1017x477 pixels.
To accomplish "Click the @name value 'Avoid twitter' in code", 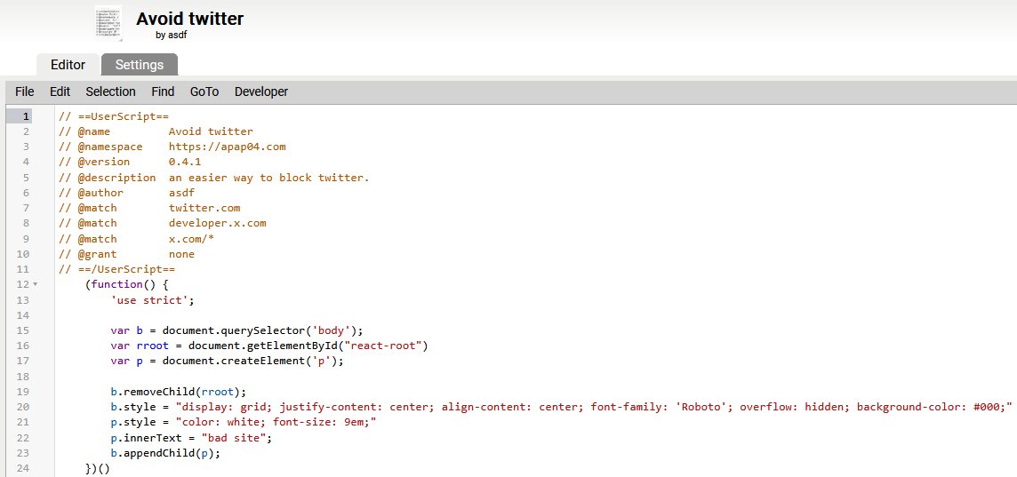I will tap(211, 131).
